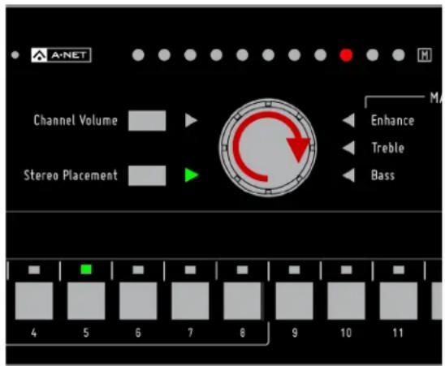Click the small LED above channel 7

pyautogui.click(x=190, y=269)
